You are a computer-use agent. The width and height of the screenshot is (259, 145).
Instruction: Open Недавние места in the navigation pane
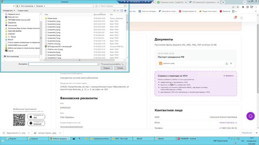click(14, 14)
